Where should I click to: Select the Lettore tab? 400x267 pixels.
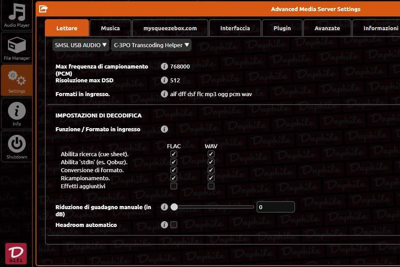click(67, 28)
